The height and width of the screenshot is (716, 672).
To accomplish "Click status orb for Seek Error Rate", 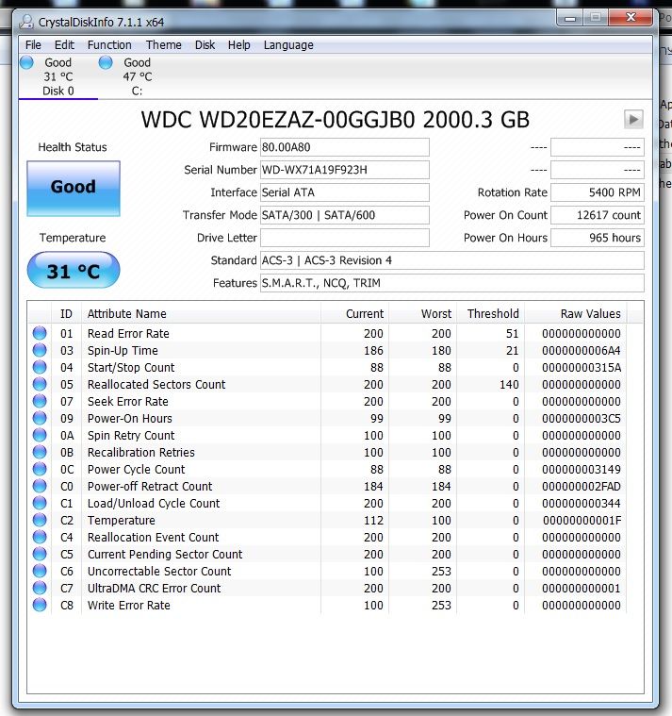I will pyautogui.click(x=40, y=401).
